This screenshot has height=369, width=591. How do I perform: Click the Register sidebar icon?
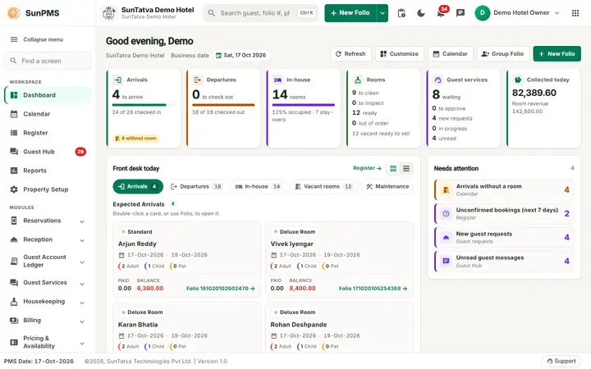pyautogui.click(x=14, y=133)
